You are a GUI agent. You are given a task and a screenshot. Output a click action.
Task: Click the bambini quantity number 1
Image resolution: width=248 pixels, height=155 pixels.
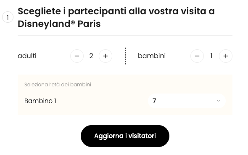(211, 56)
